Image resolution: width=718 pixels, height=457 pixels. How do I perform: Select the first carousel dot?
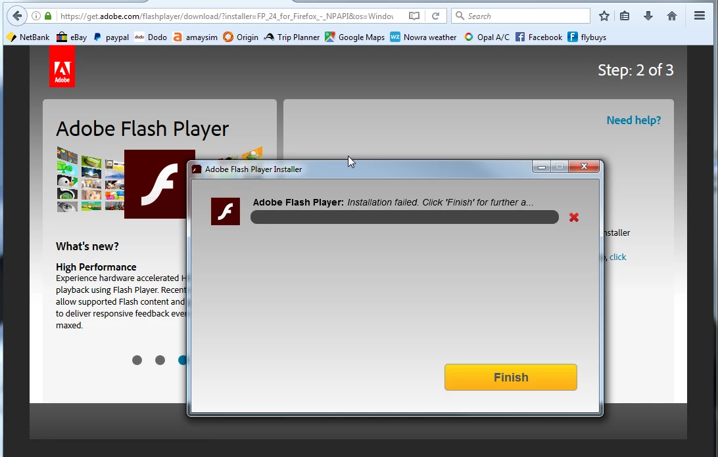137,360
